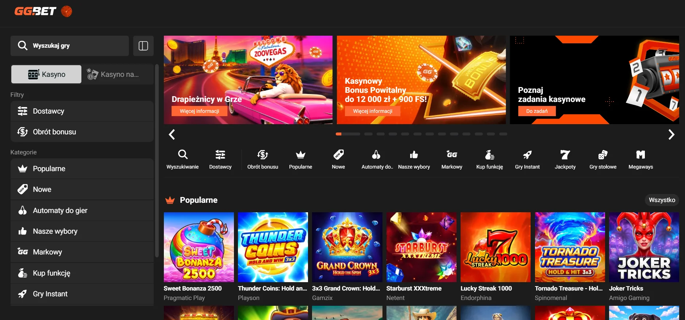The image size is (685, 320).
Task: Click the Nowe tag icon in category bar
Action: click(x=338, y=155)
